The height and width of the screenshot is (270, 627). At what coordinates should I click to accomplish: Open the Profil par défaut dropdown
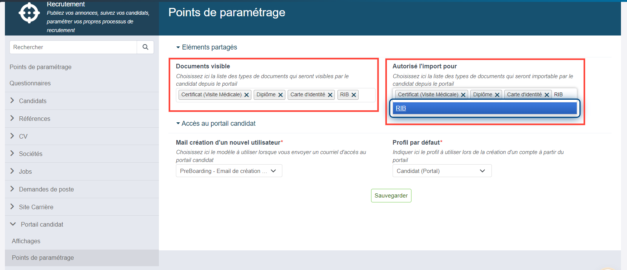coord(442,171)
